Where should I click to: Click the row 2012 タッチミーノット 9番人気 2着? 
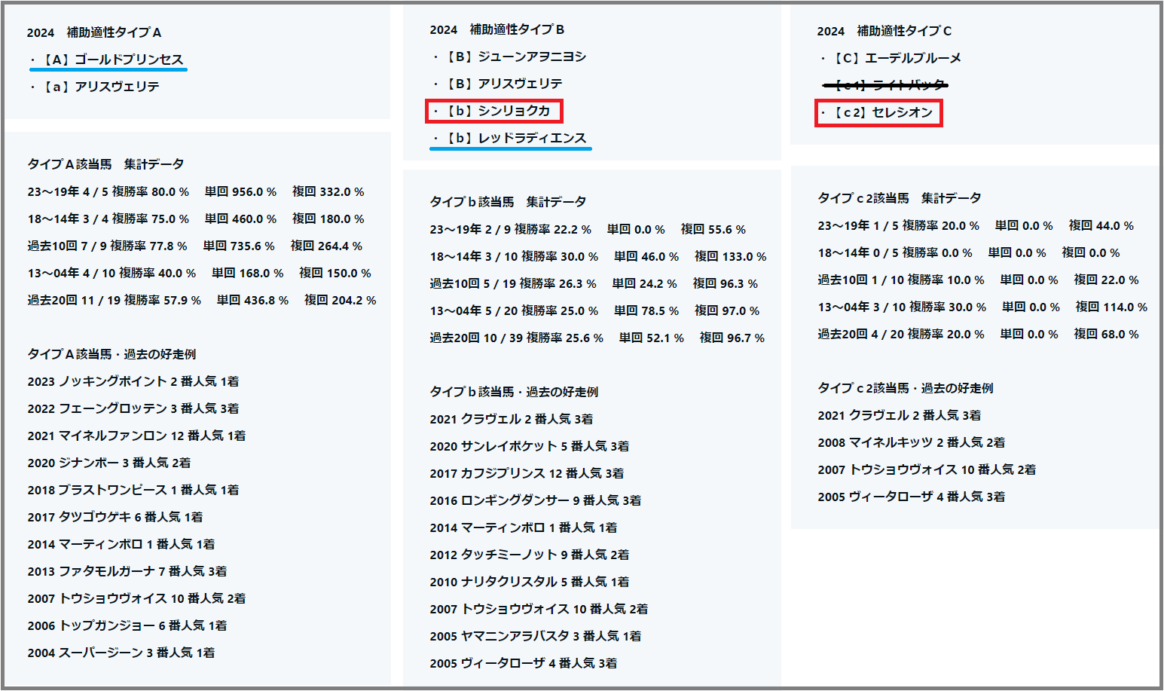[x=530, y=555]
